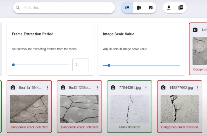This screenshot has width=207, height=136.
Task: Open options menu for 9cd31f238b image
Action: pyautogui.click(x=97, y=88)
